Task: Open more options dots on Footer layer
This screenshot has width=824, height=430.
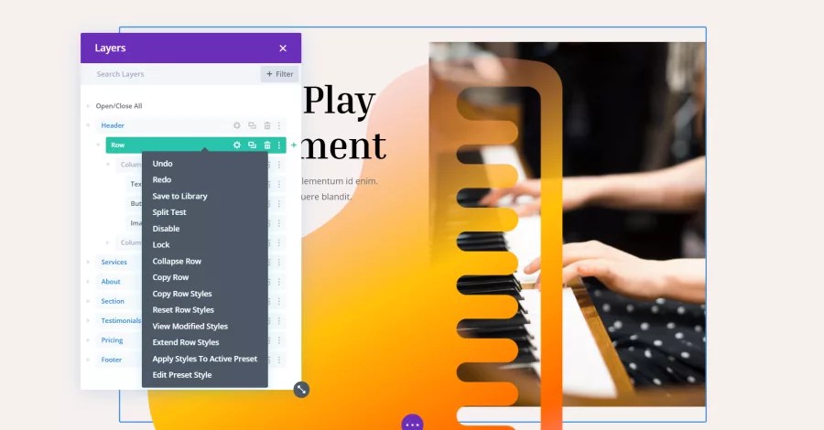Action: coord(279,360)
